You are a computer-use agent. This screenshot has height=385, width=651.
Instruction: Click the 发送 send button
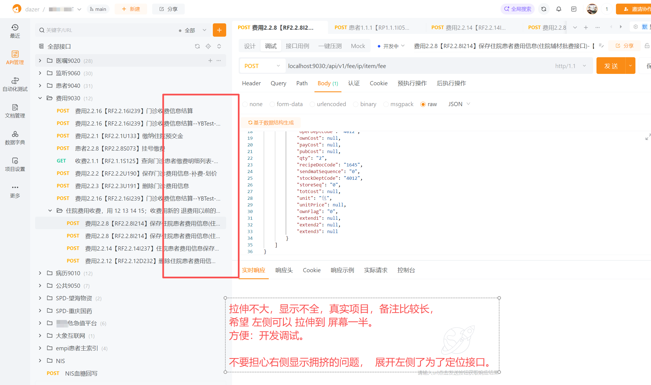[611, 66]
